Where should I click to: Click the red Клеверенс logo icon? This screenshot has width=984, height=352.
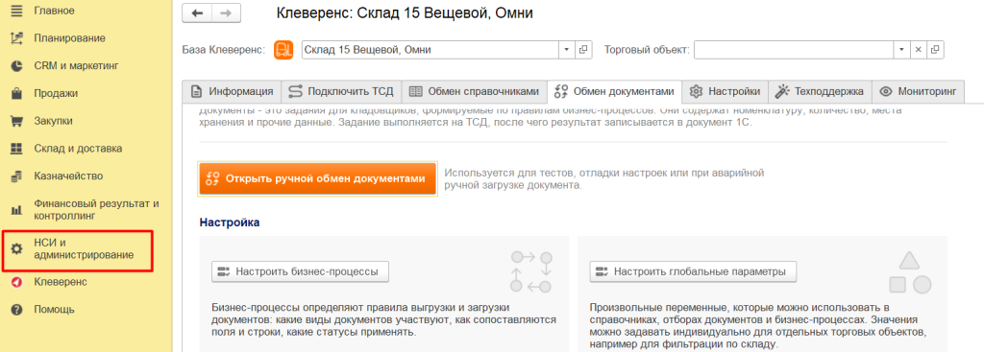tap(17, 283)
